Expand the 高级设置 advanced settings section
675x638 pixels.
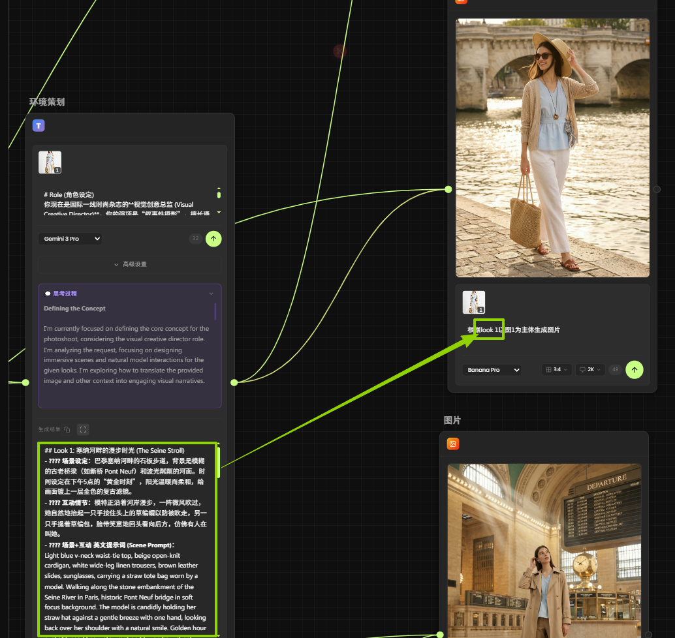click(129, 264)
